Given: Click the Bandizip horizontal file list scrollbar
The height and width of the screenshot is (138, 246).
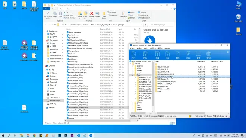Looking at the screenshot, I should click(180, 113).
